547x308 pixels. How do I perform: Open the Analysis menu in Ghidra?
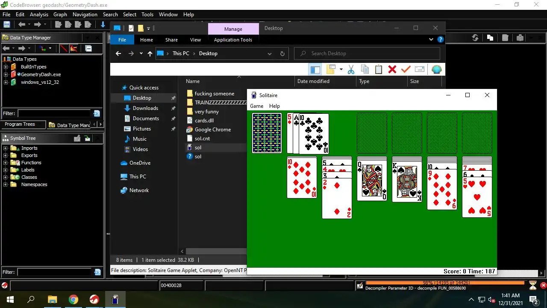coord(39,15)
